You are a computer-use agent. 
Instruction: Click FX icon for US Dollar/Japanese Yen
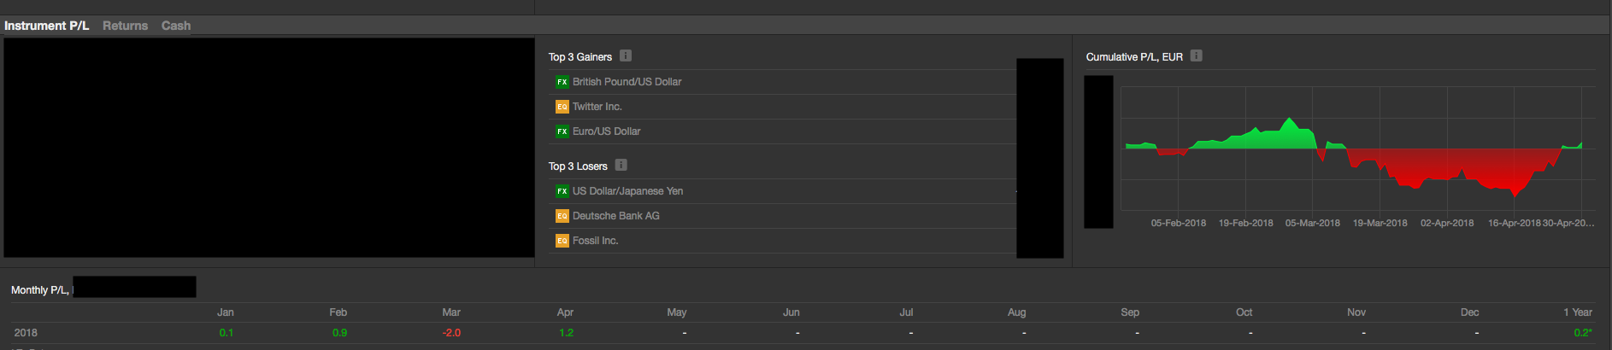pyautogui.click(x=562, y=191)
